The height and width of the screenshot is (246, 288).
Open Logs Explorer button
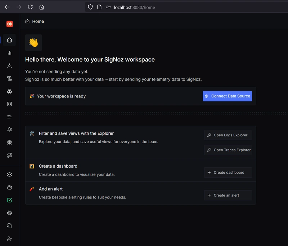pyautogui.click(x=228, y=135)
